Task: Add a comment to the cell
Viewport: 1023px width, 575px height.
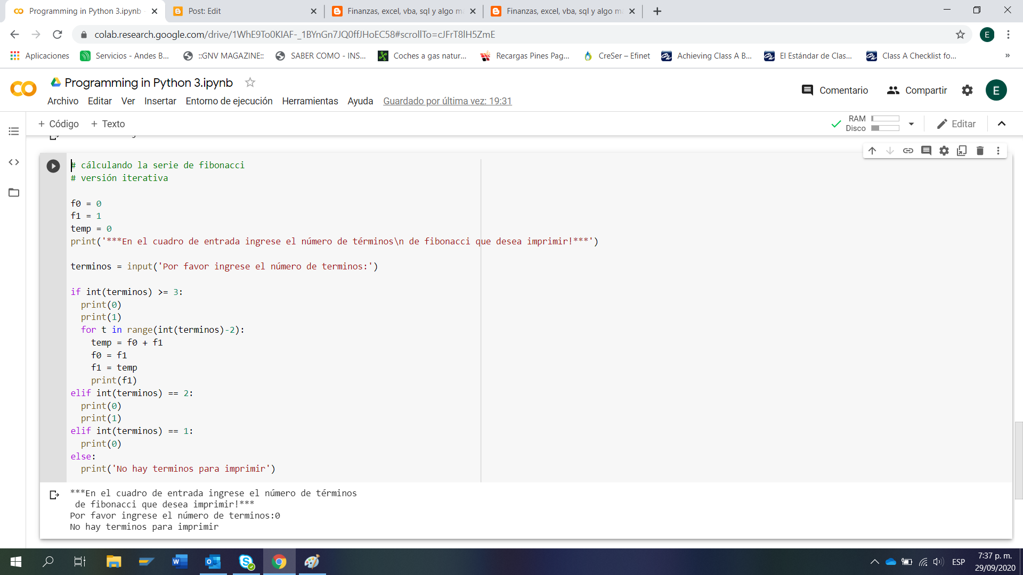Action: [926, 151]
